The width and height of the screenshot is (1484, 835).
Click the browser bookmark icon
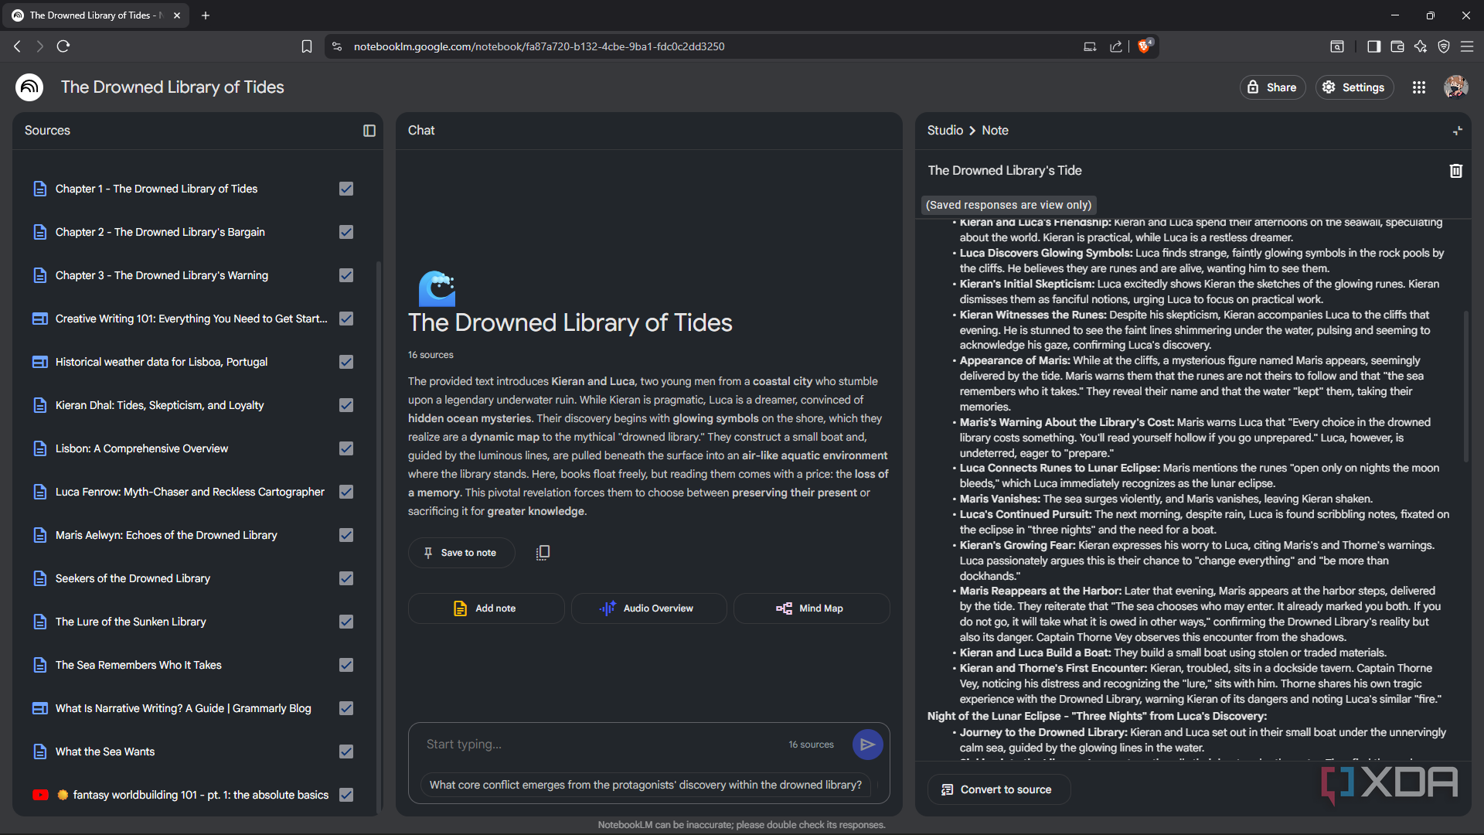point(307,46)
